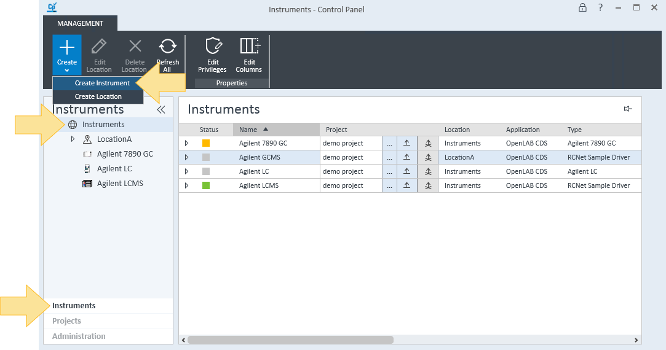This screenshot has height=350, width=666.
Task: Sort by the Location column header
Action: 457,130
